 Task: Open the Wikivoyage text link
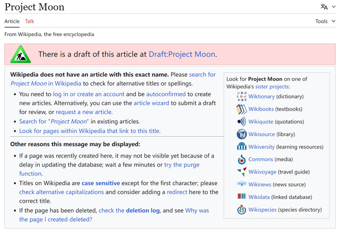(x=262, y=172)
